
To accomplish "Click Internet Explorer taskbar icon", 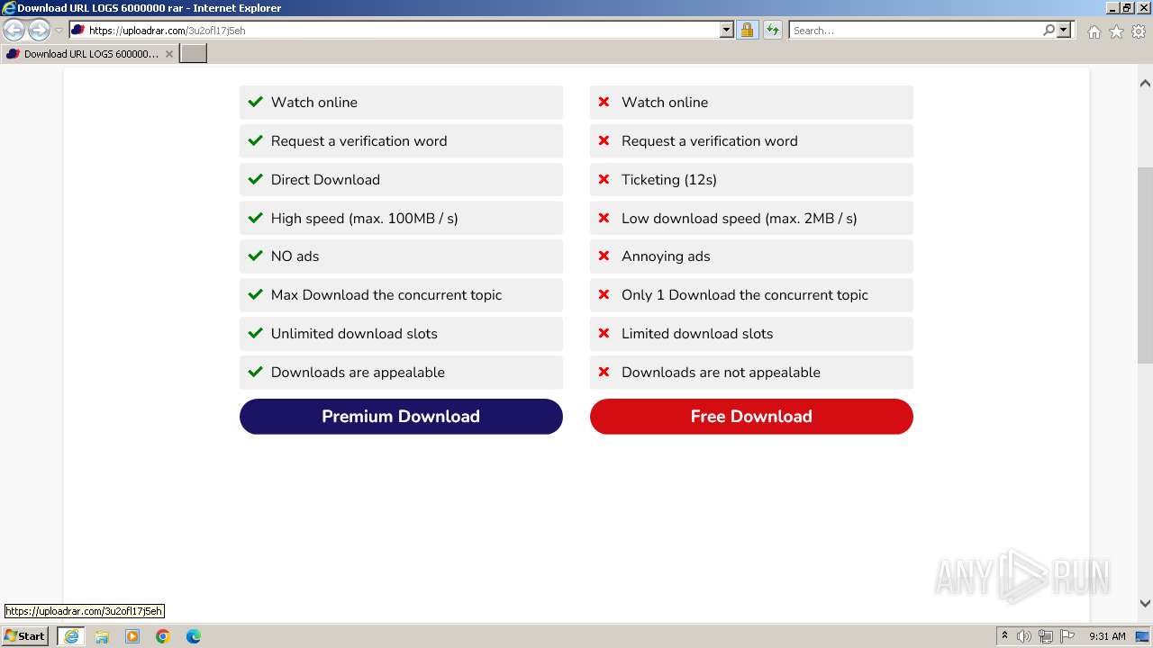I will (x=70, y=636).
